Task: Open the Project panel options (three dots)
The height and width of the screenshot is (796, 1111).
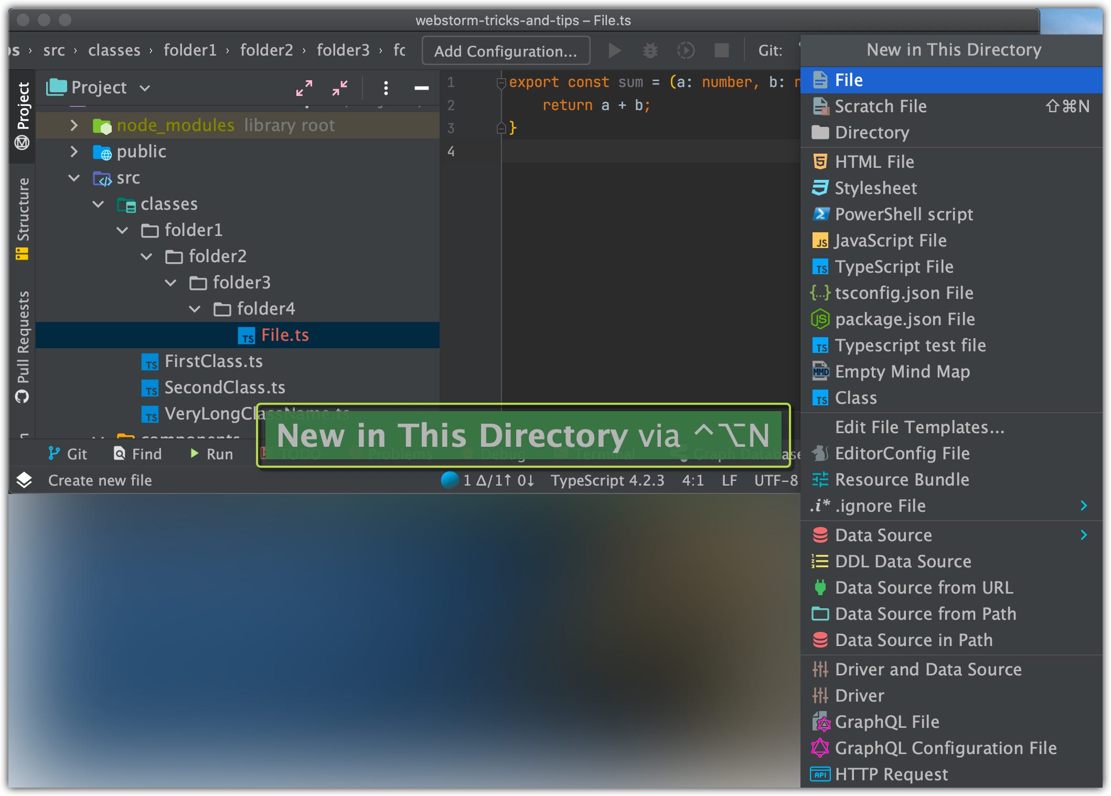Action: pos(386,88)
